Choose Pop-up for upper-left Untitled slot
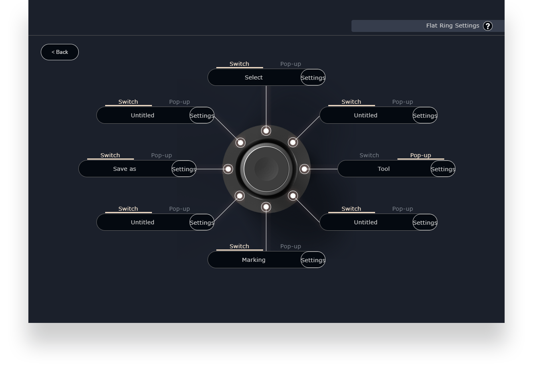The height and width of the screenshot is (368, 533). coord(180,102)
